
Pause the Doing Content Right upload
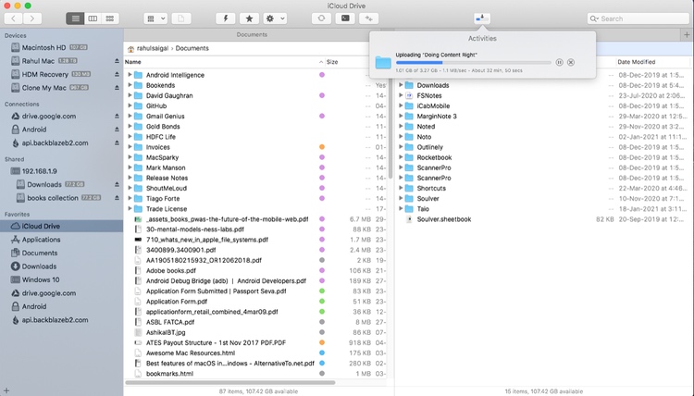559,62
